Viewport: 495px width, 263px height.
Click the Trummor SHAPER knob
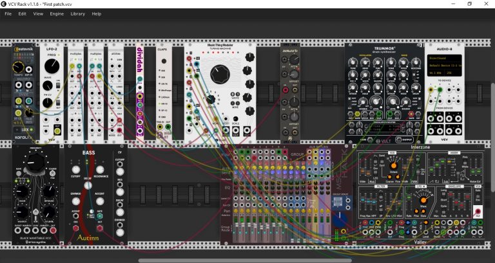coord(378,75)
